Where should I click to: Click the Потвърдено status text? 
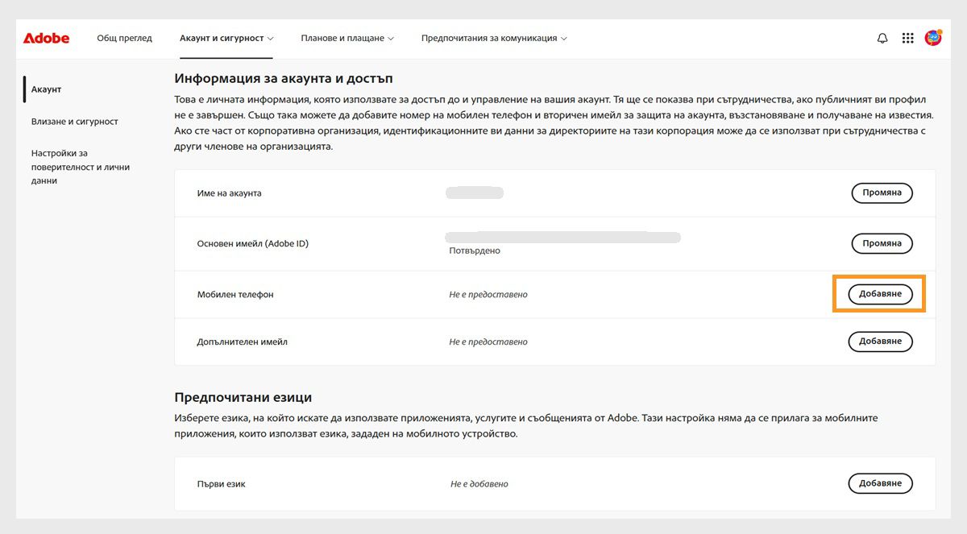pos(475,250)
